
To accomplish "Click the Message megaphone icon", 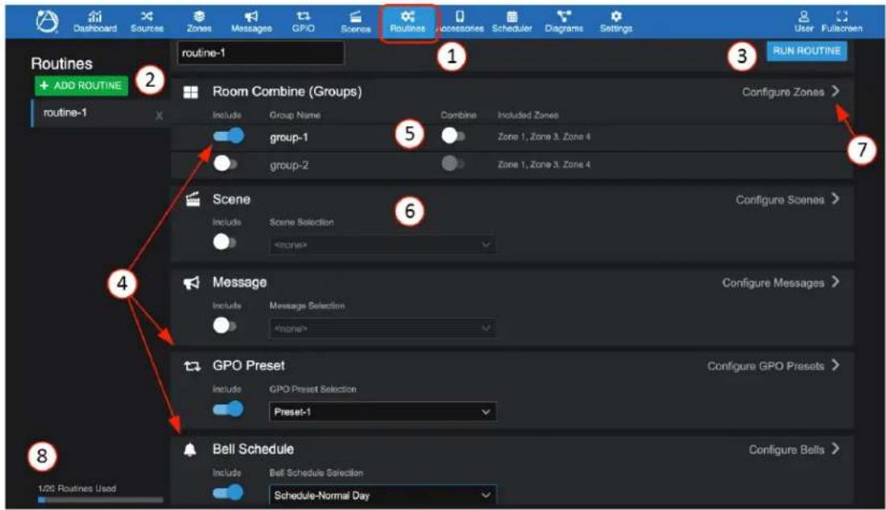I will 192,282.
